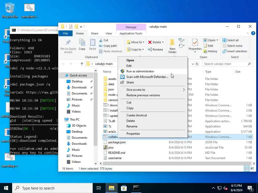Image resolution: width=258 pixels, height=193 pixels.
Task: Switch to the Share ribbon tab
Action: [94, 33]
